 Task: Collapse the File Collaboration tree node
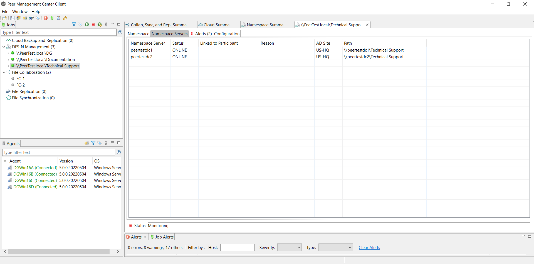click(4, 72)
